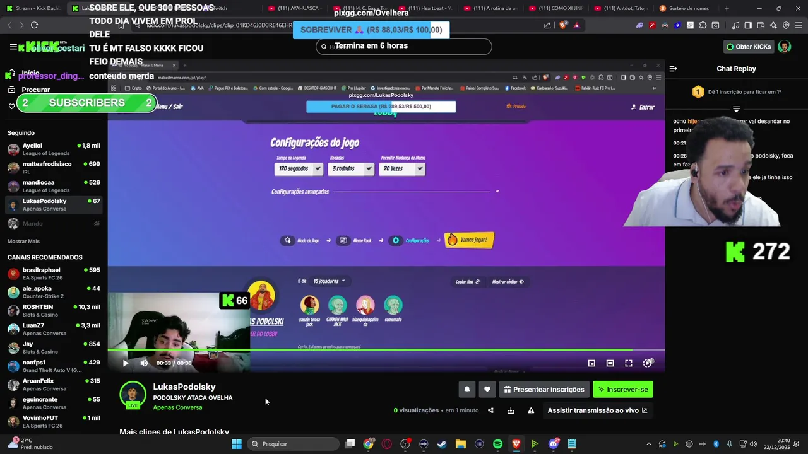Open a new browser tab with plus button
This screenshot has height=454, width=808.
[x=727, y=8]
